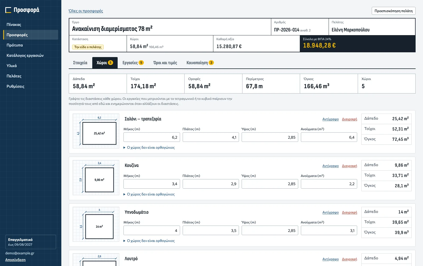The image size is (423, 266).
Task: Edit the Ανοίγματα field of Σαλόνι – τραπεζαρία
Action: tap(329, 137)
